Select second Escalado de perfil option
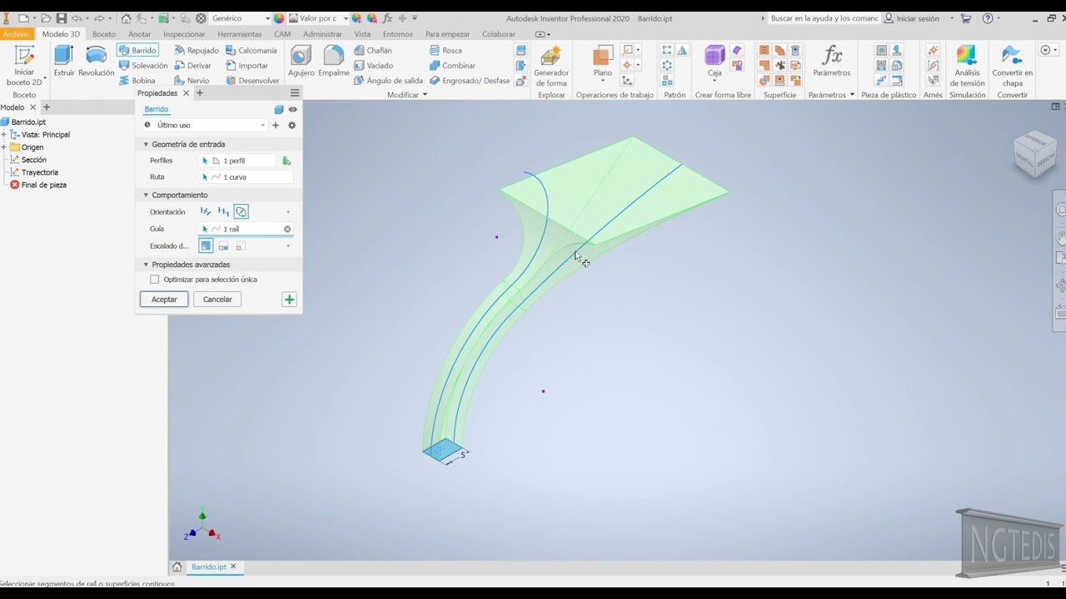Image resolution: width=1066 pixels, height=599 pixels. point(223,246)
